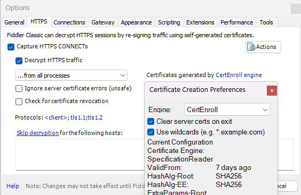Expand the '...from all processes' dropdown

(x=72, y=75)
